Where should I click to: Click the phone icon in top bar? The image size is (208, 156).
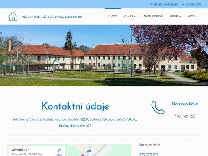[183, 4]
